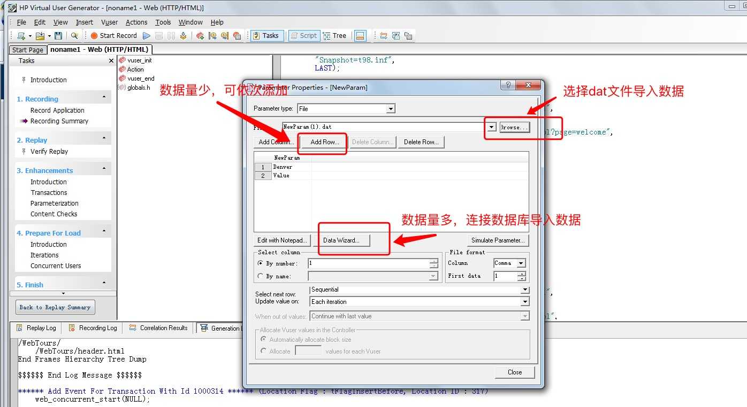
Task: Select the Action script section
Action: tap(135, 69)
